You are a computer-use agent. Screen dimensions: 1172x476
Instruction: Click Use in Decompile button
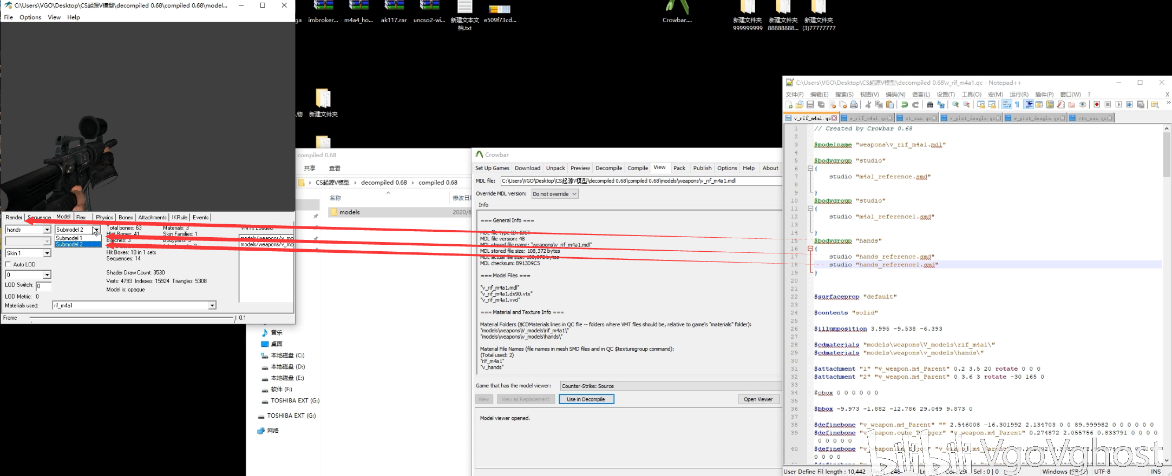point(586,399)
